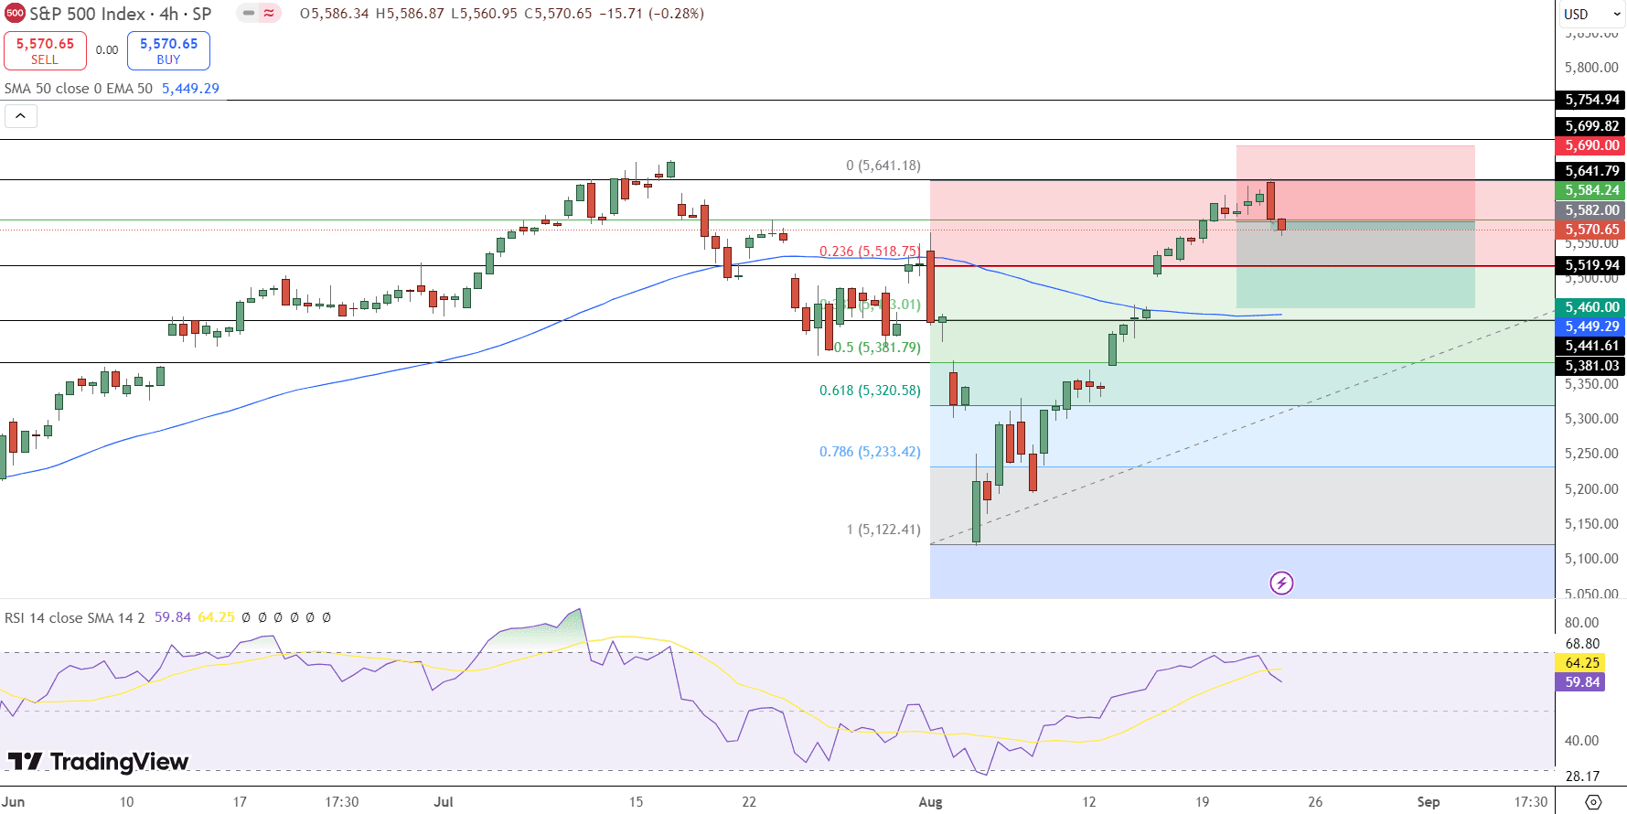The image size is (1627, 814).
Task: Click the 5,381.03 price axis label
Action: point(1590,366)
